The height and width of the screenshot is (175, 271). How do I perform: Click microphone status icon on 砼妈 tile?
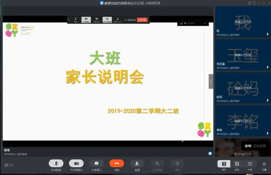(x=268, y=101)
